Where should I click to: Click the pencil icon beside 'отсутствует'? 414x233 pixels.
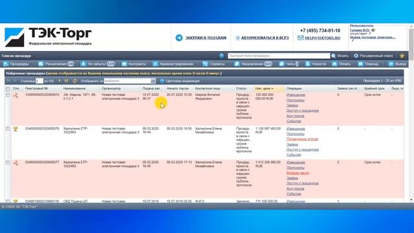(x=370, y=34)
